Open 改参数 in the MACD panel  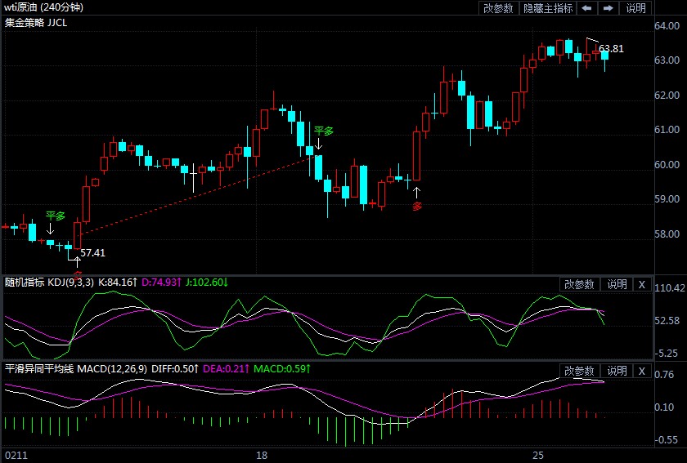coord(580,371)
